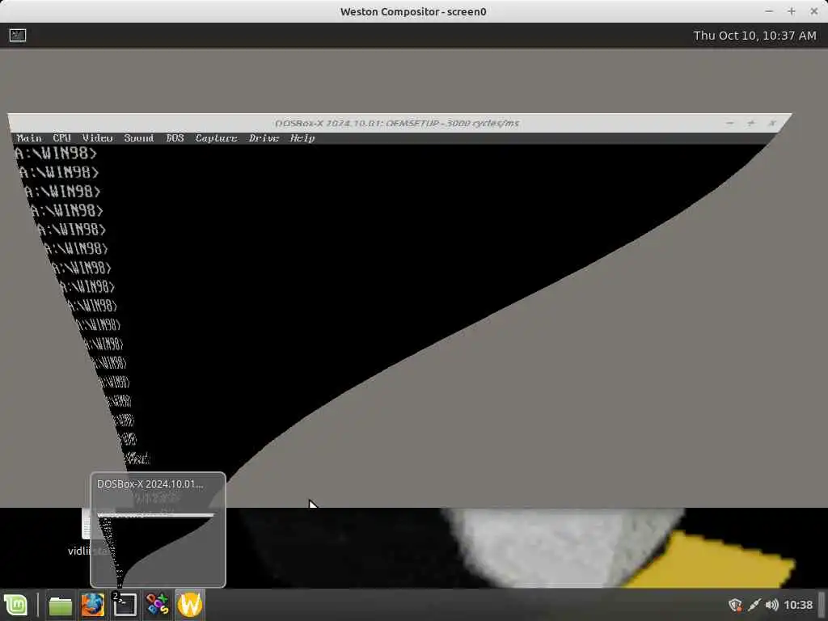Open the Capture menu in DOSBox-X
828x621 pixels.
216,137
